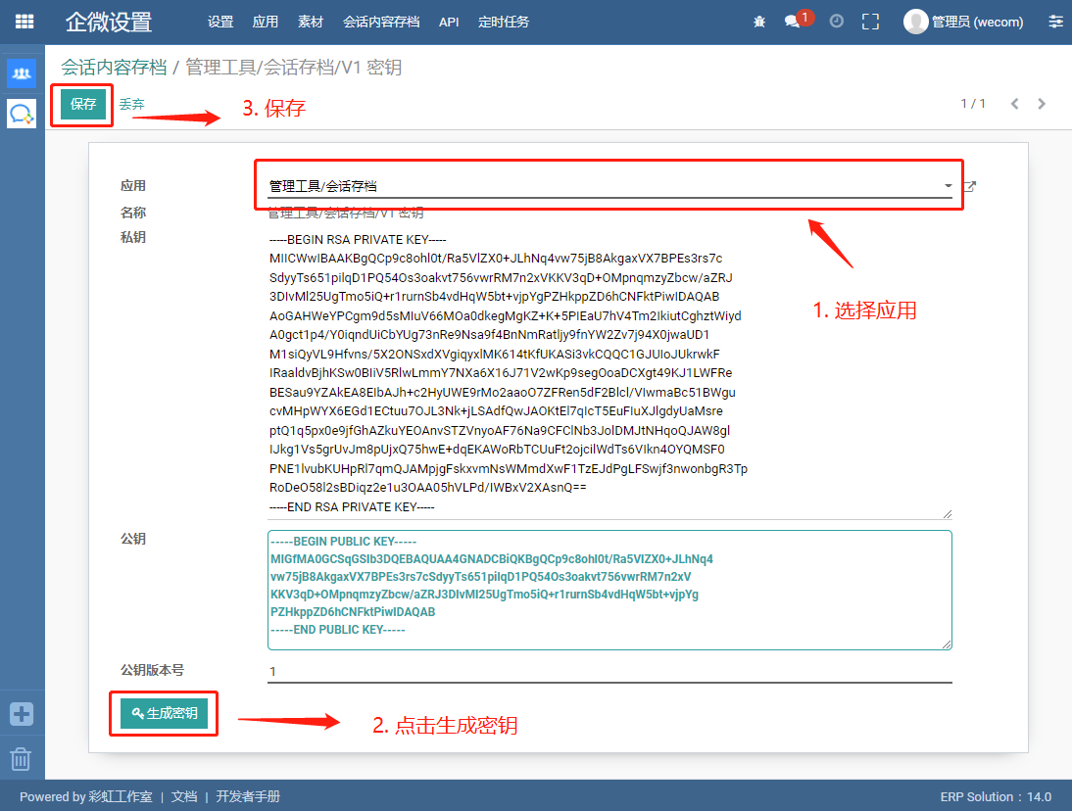Open the 设置 menu
The width and height of the screenshot is (1072, 811).
click(x=220, y=22)
